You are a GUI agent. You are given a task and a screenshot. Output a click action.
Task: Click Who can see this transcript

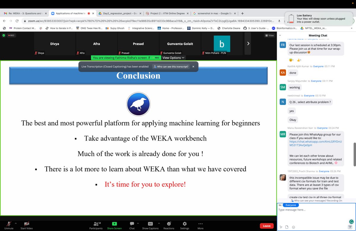tap(170, 67)
